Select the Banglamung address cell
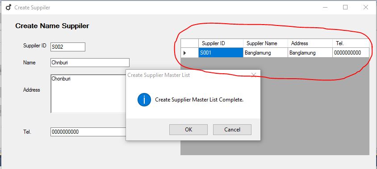The height and width of the screenshot is (169, 377). click(x=310, y=53)
